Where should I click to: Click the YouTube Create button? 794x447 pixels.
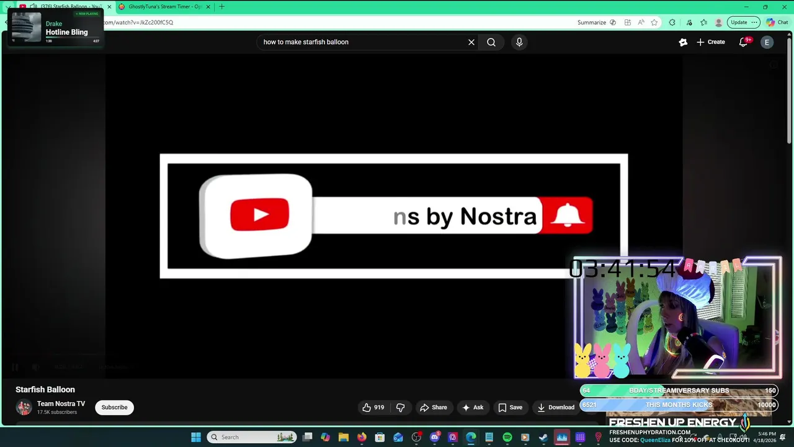(711, 42)
